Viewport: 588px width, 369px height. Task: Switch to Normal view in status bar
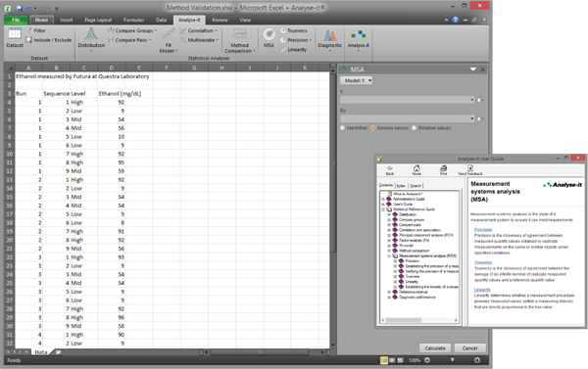click(x=384, y=360)
